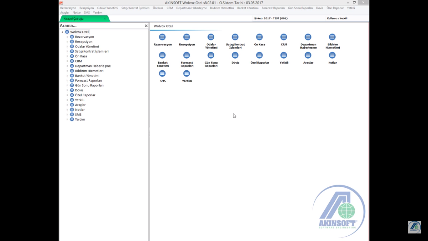Open the Departman Haberleşme icon in main panel
This screenshot has width=428, height=241.
pyautogui.click(x=308, y=37)
